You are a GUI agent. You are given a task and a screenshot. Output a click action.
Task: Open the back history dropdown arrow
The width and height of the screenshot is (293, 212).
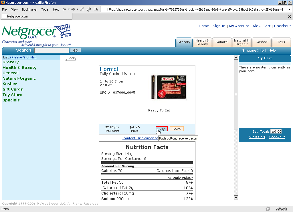pos(69,9)
